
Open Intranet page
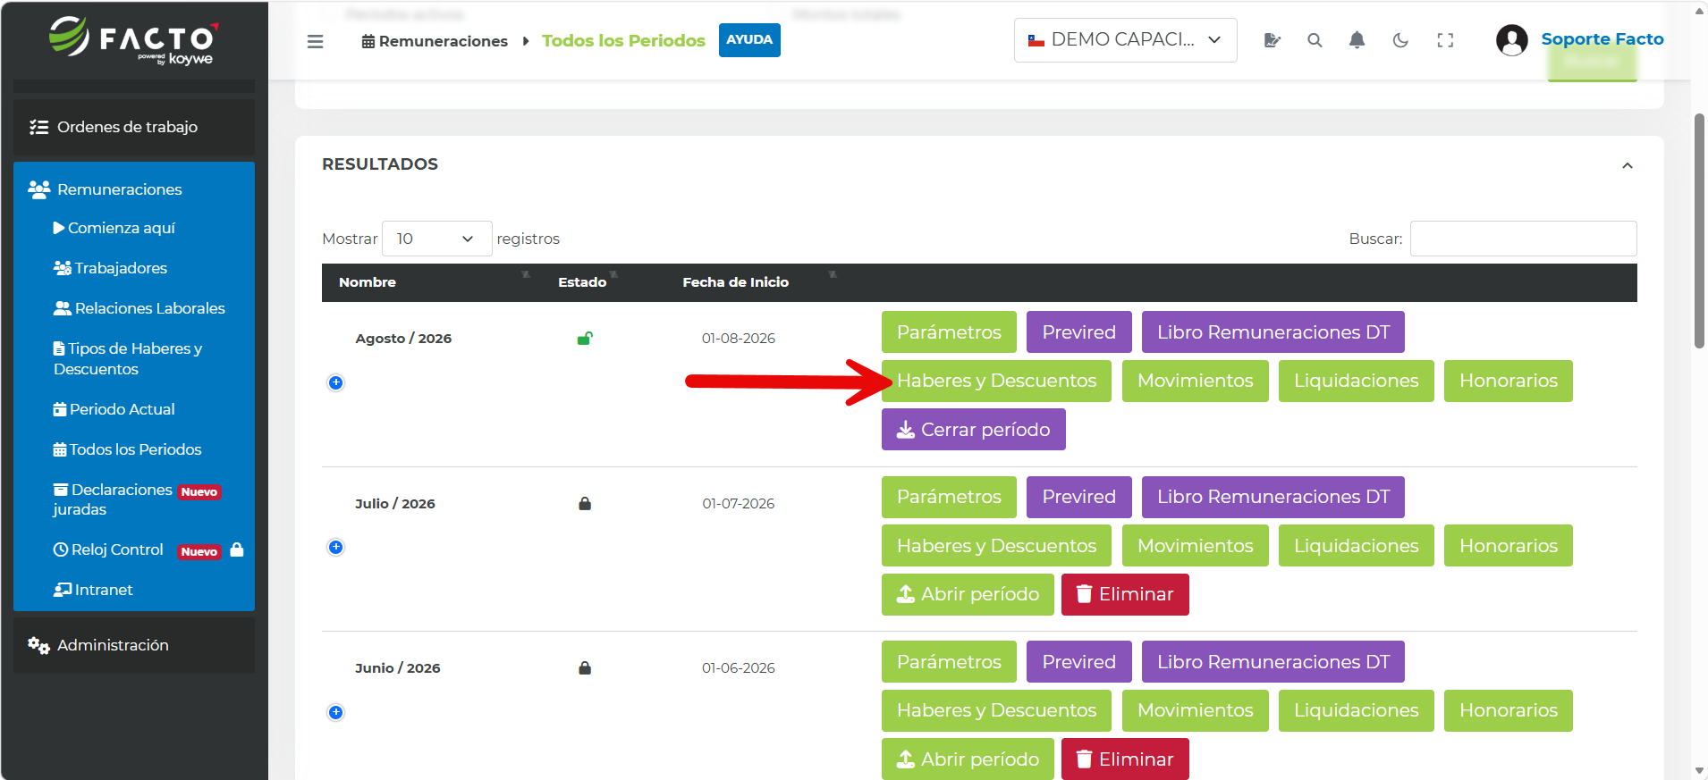click(x=93, y=590)
